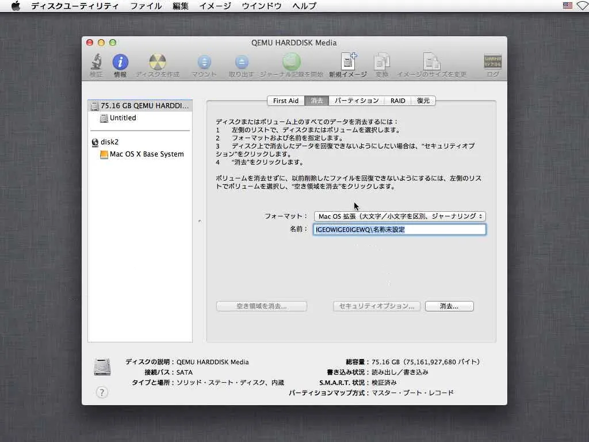Image resolution: width=589 pixels, height=442 pixels.
Task: Select the 75.16 GB QEMU HARDDISK drive
Action: (x=140, y=106)
